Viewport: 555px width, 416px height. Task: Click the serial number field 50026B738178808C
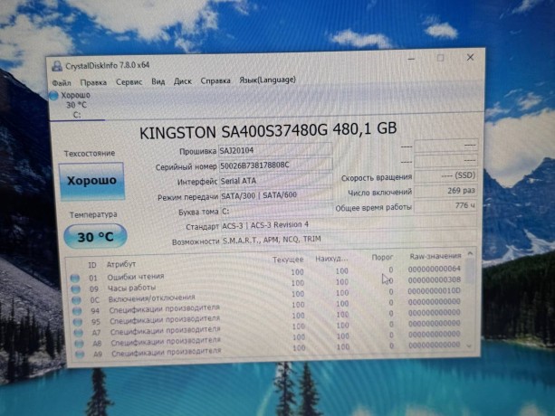coord(276,165)
